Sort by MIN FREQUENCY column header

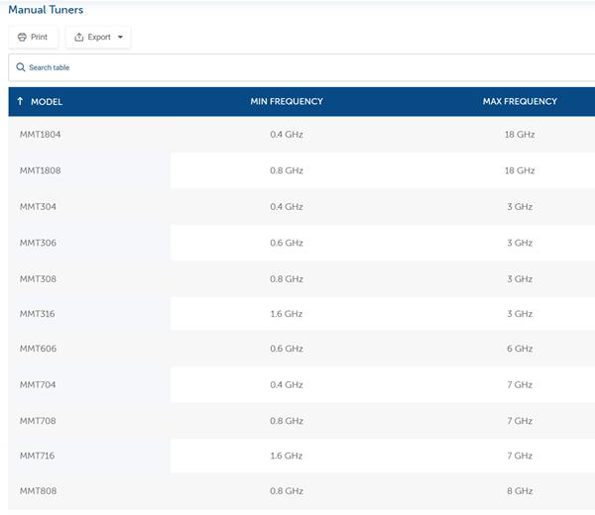pos(287,102)
